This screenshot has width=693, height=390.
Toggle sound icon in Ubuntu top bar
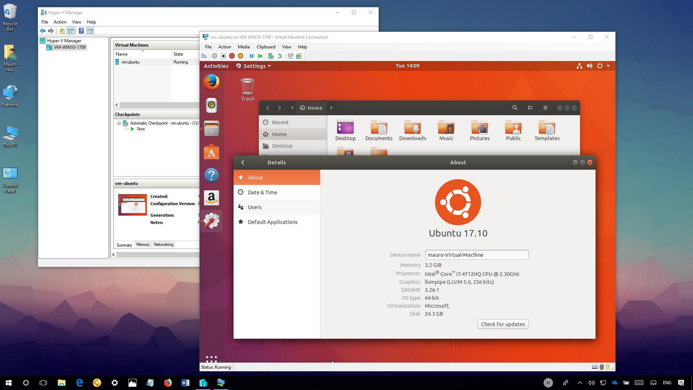coord(590,66)
